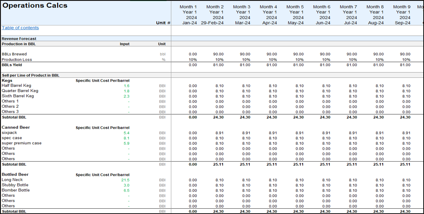Open the Table of contents link
The width and height of the screenshot is (424, 214).
pyautogui.click(x=20, y=28)
